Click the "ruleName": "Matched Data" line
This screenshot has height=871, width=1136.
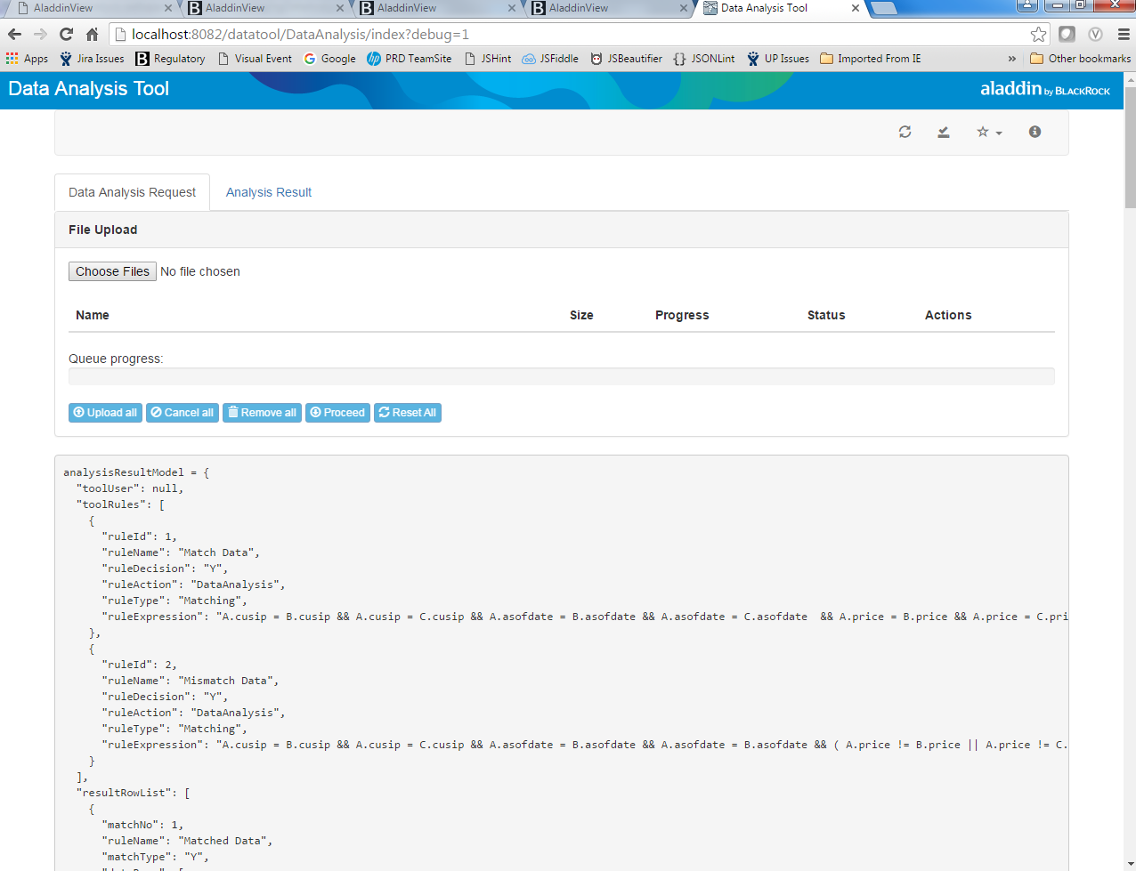tap(187, 841)
